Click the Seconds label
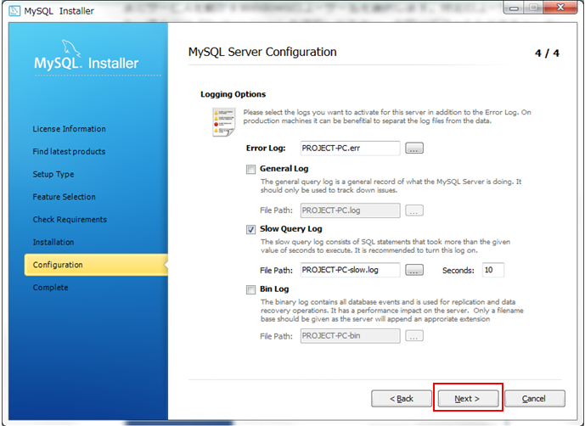The height and width of the screenshot is (426, 585). tap(458, 271)
